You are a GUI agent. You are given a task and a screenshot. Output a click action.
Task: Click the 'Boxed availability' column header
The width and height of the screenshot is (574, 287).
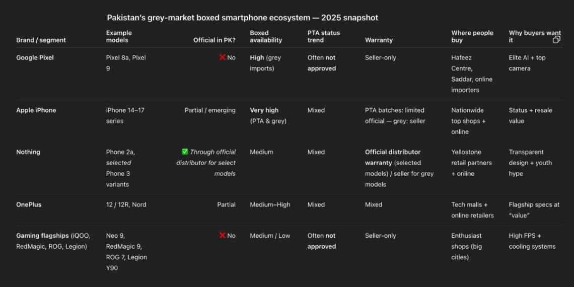click(266, 36)
